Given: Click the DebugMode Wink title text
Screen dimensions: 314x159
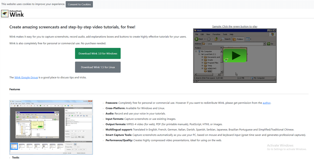Looking at the screenshot, I should pos(17,14).
